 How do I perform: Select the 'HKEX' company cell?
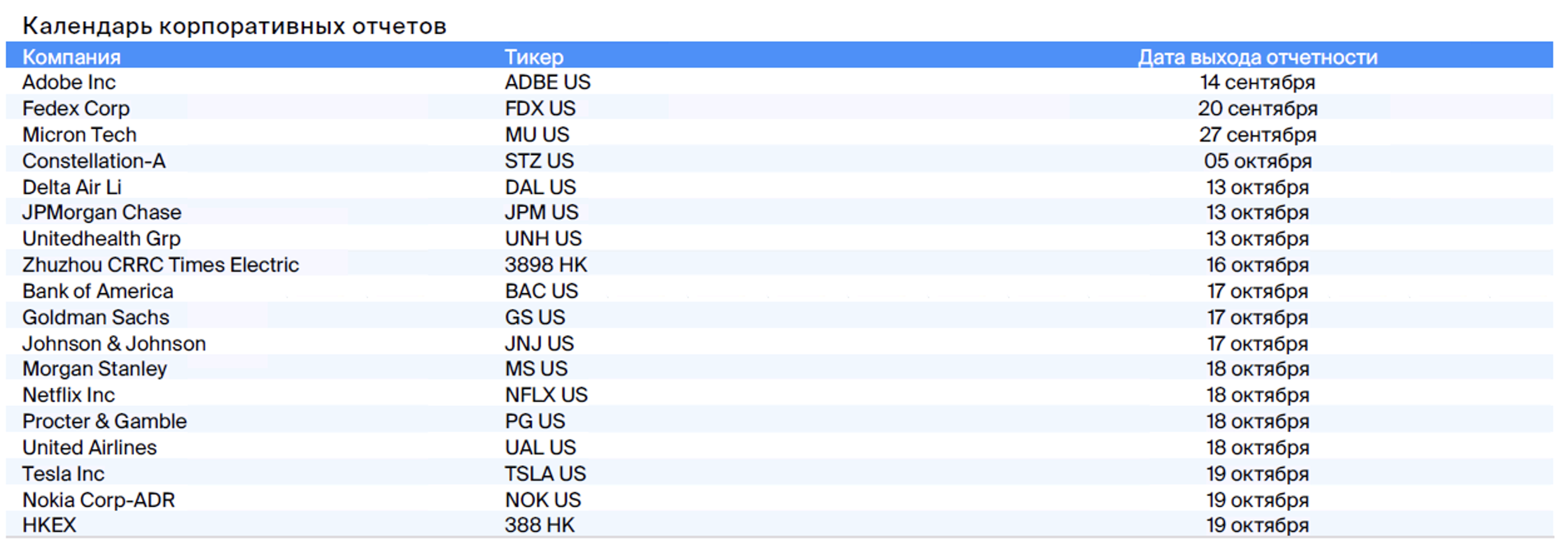(50, 525)
